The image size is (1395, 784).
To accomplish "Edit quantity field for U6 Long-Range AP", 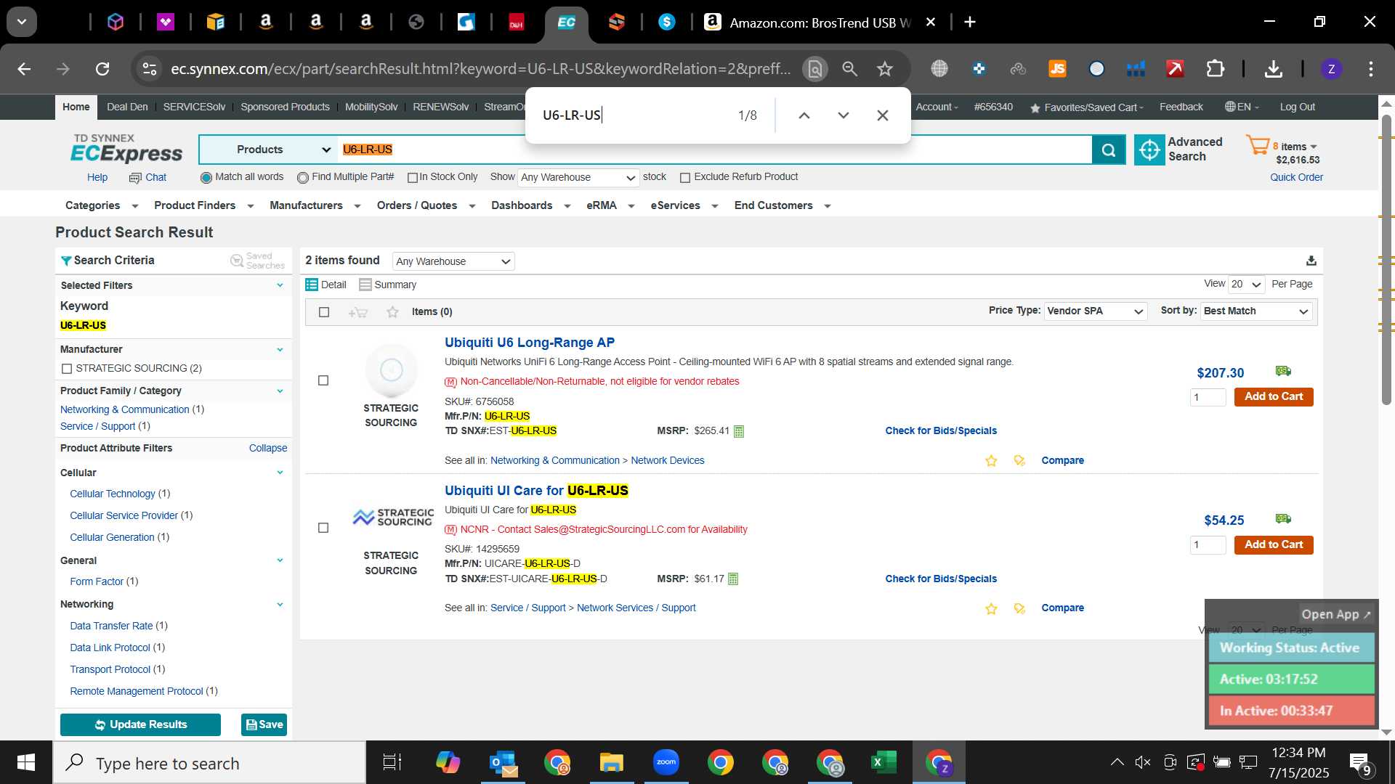I will click(1208, 397).
